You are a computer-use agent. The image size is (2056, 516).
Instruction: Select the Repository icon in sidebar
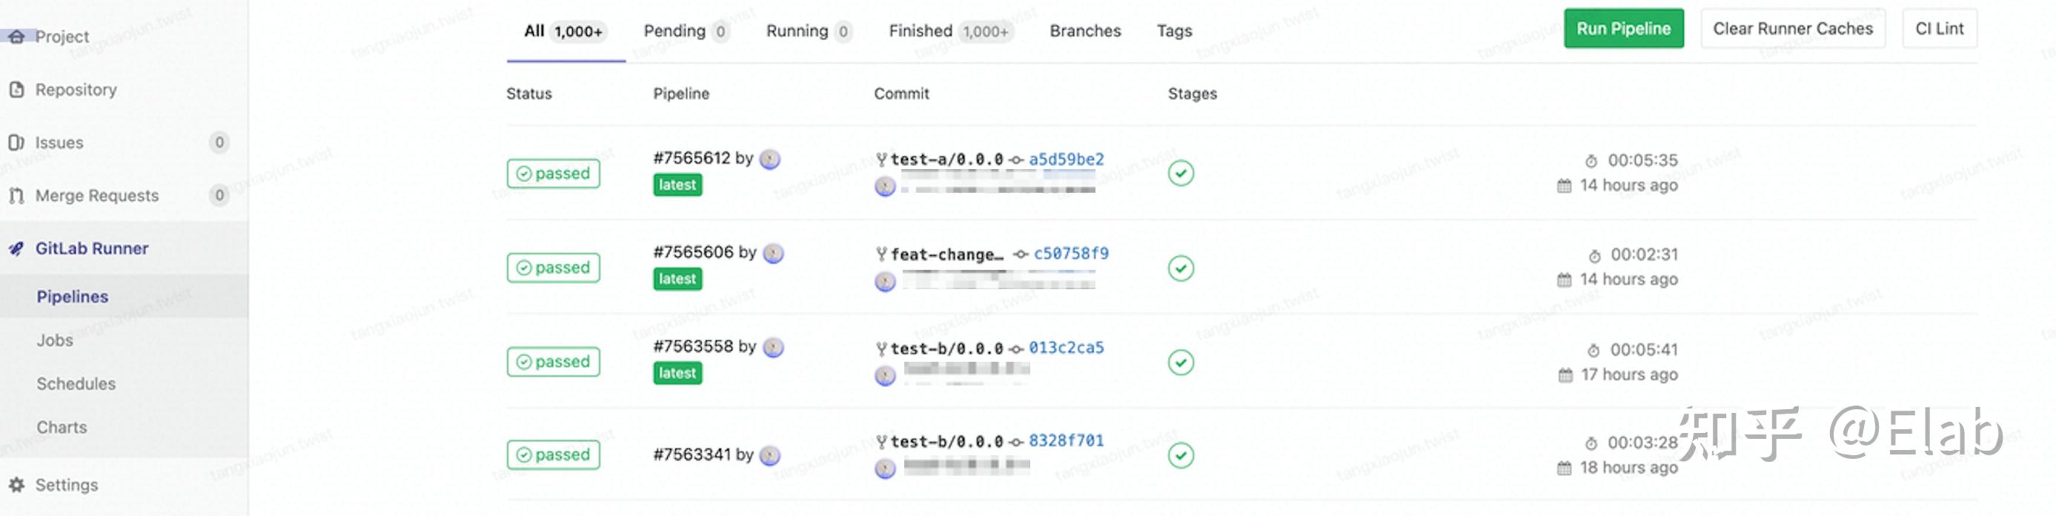pyautogui.click(x=18, y=90)
